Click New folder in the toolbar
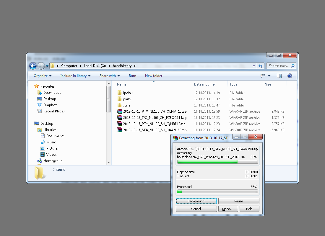The image size is (325, 236). 154,76
